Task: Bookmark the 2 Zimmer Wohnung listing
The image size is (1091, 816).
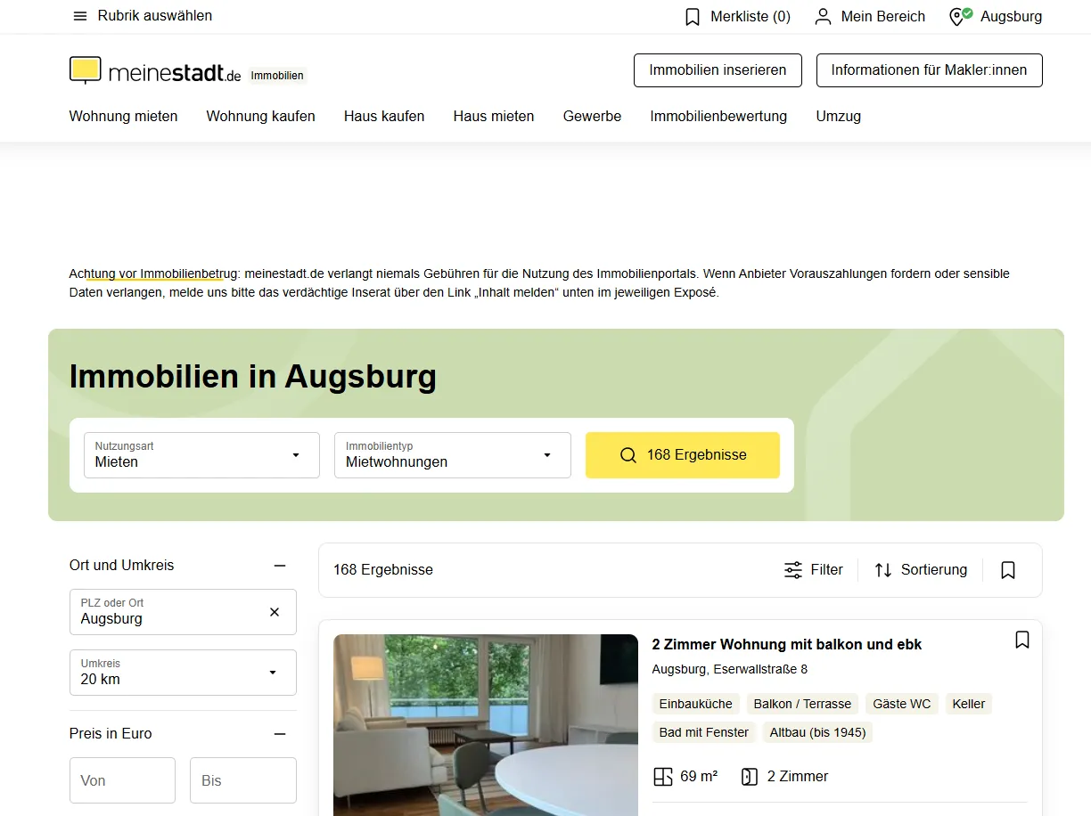Action: [1022, 640]
